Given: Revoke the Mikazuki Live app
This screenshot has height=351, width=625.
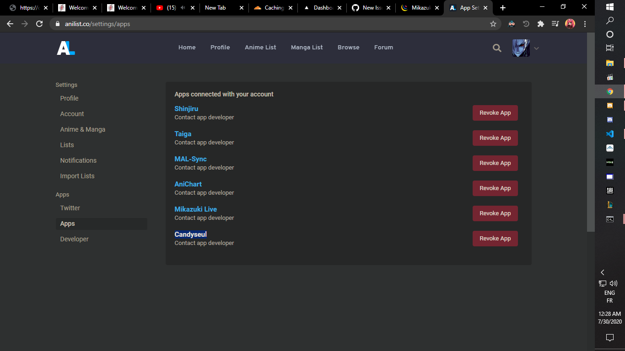Looking at the screenshot, I should coord(495,213).
